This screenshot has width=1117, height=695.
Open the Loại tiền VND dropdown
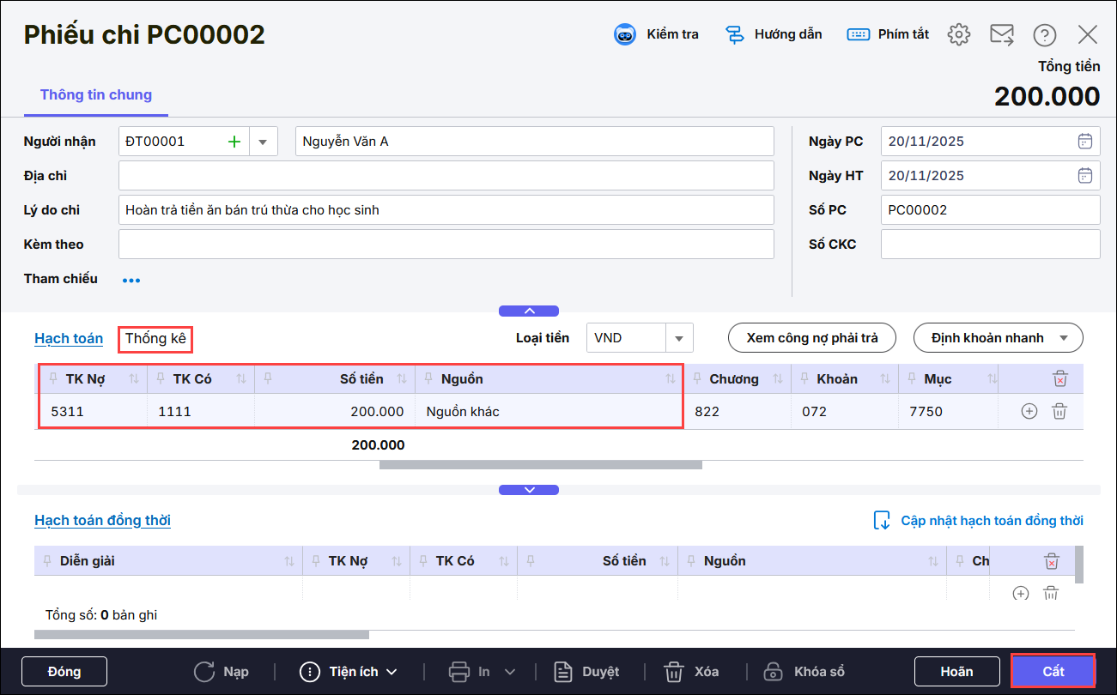679,338
